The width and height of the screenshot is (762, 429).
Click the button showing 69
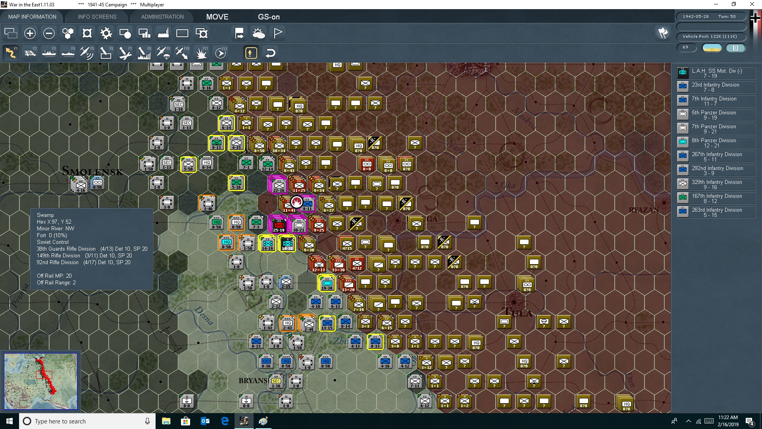[687, 47]
